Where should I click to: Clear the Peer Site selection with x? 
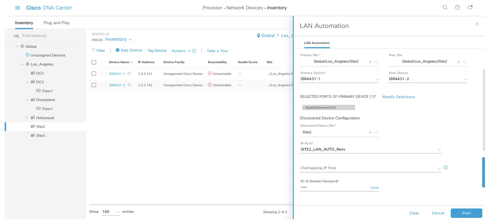click(459, 62)
